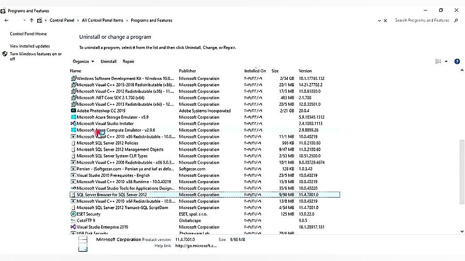Viewport: 465px width, 261px height.
Task: Click version 16.1.28917.181 cell
Action: [312, 227]
